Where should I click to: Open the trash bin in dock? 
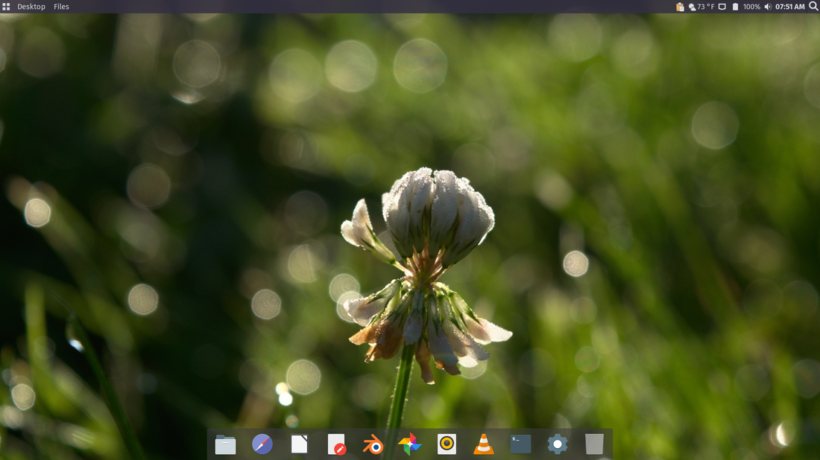point(594,444)
